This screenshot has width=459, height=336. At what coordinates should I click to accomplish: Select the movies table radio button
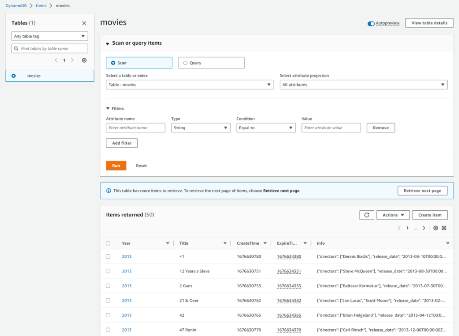13,76
